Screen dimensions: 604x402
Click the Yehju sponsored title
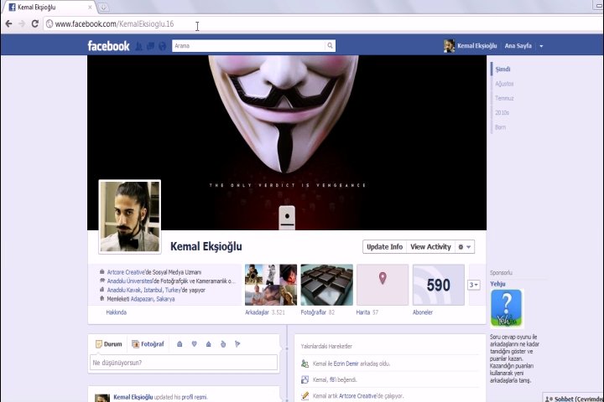click(497, 284)
